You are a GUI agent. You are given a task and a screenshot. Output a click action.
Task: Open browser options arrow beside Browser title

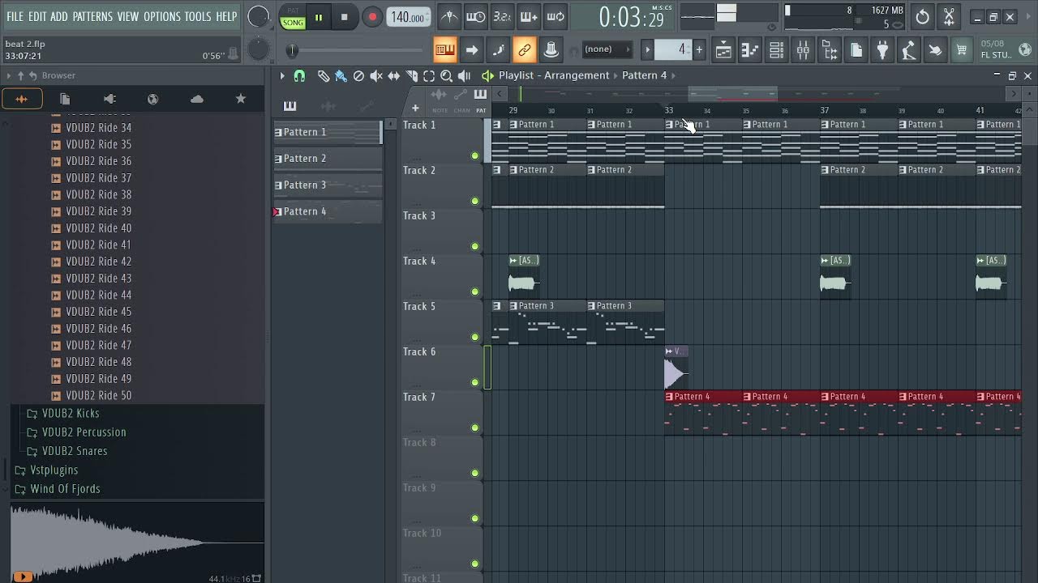click(x=9, y=75)
